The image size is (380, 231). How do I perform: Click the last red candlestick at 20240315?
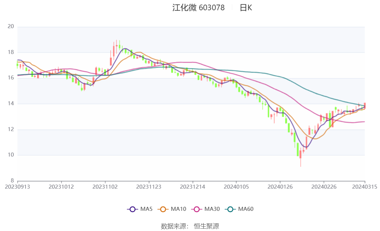coord(365,106)
